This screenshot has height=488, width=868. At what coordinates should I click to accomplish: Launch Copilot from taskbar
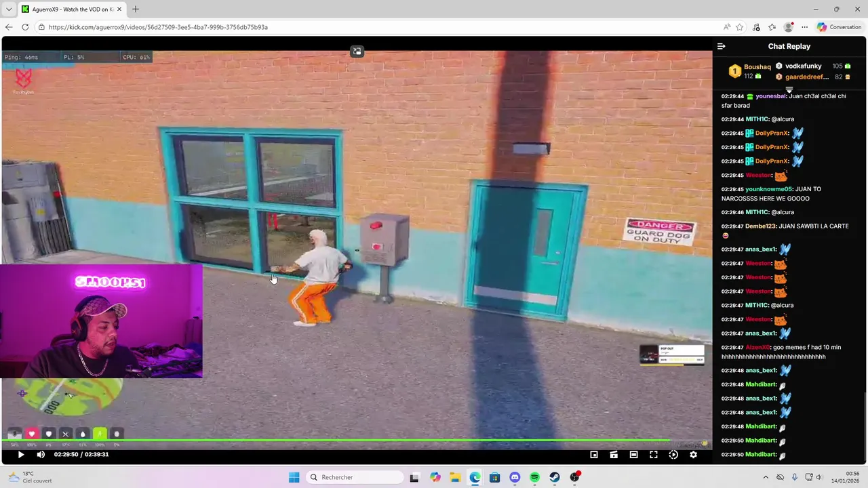click(x=435, y=477)
